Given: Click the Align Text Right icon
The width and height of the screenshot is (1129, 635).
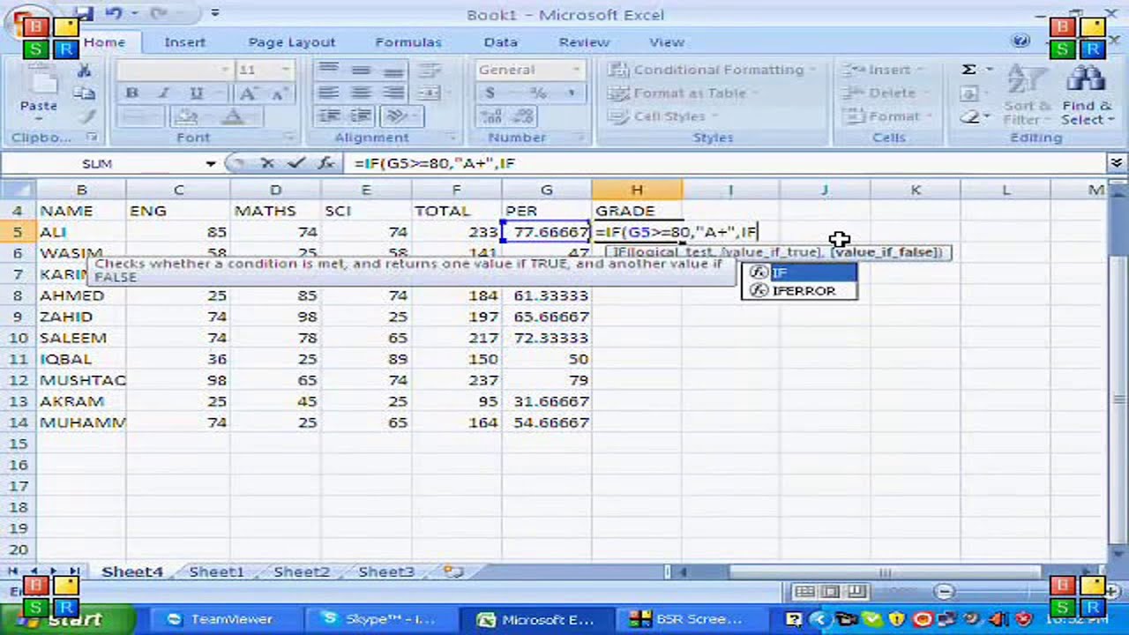Looking at the screenshot, I should click(x=393, y=93).
